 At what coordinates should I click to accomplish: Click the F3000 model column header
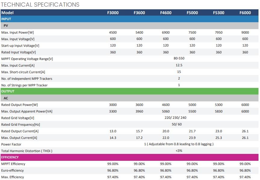coord(113,13)
